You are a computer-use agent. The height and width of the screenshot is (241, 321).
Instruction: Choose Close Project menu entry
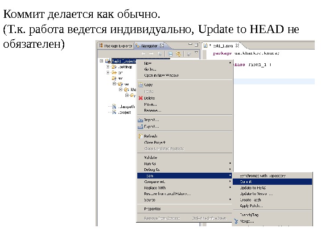pos(185,142)
